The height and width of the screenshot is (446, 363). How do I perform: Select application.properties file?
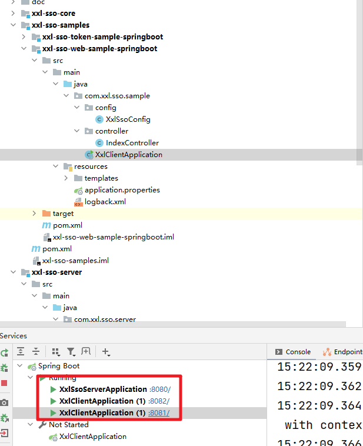point(122,190)
